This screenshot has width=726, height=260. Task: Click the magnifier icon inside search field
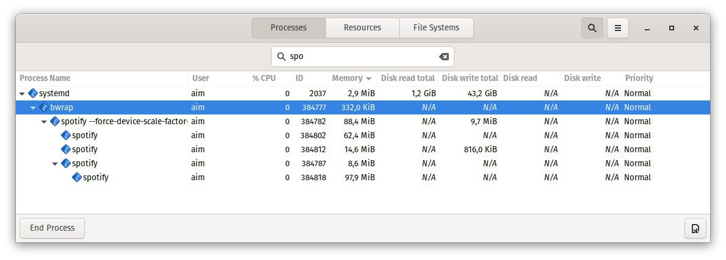281,57
